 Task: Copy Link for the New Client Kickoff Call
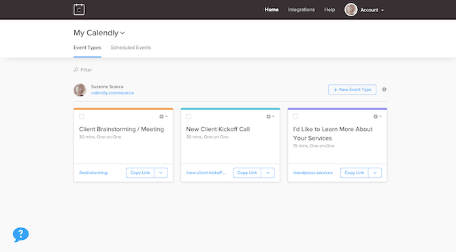click(x=247, y=173)
